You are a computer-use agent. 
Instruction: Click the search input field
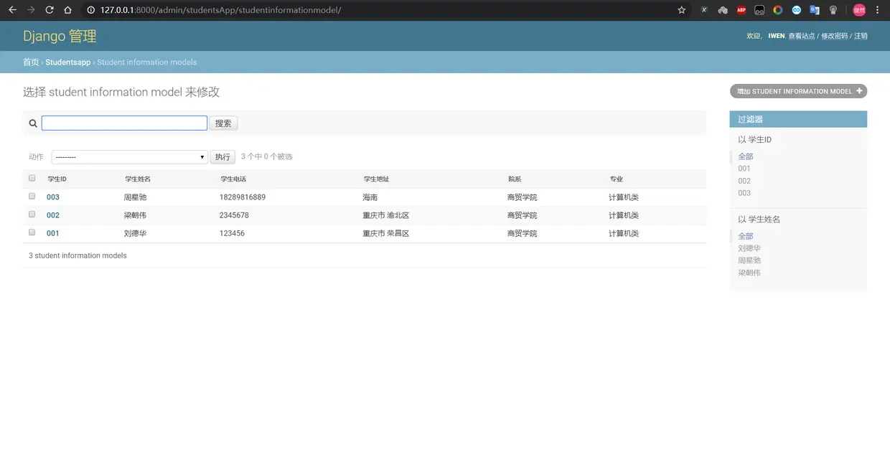[124, 123]
